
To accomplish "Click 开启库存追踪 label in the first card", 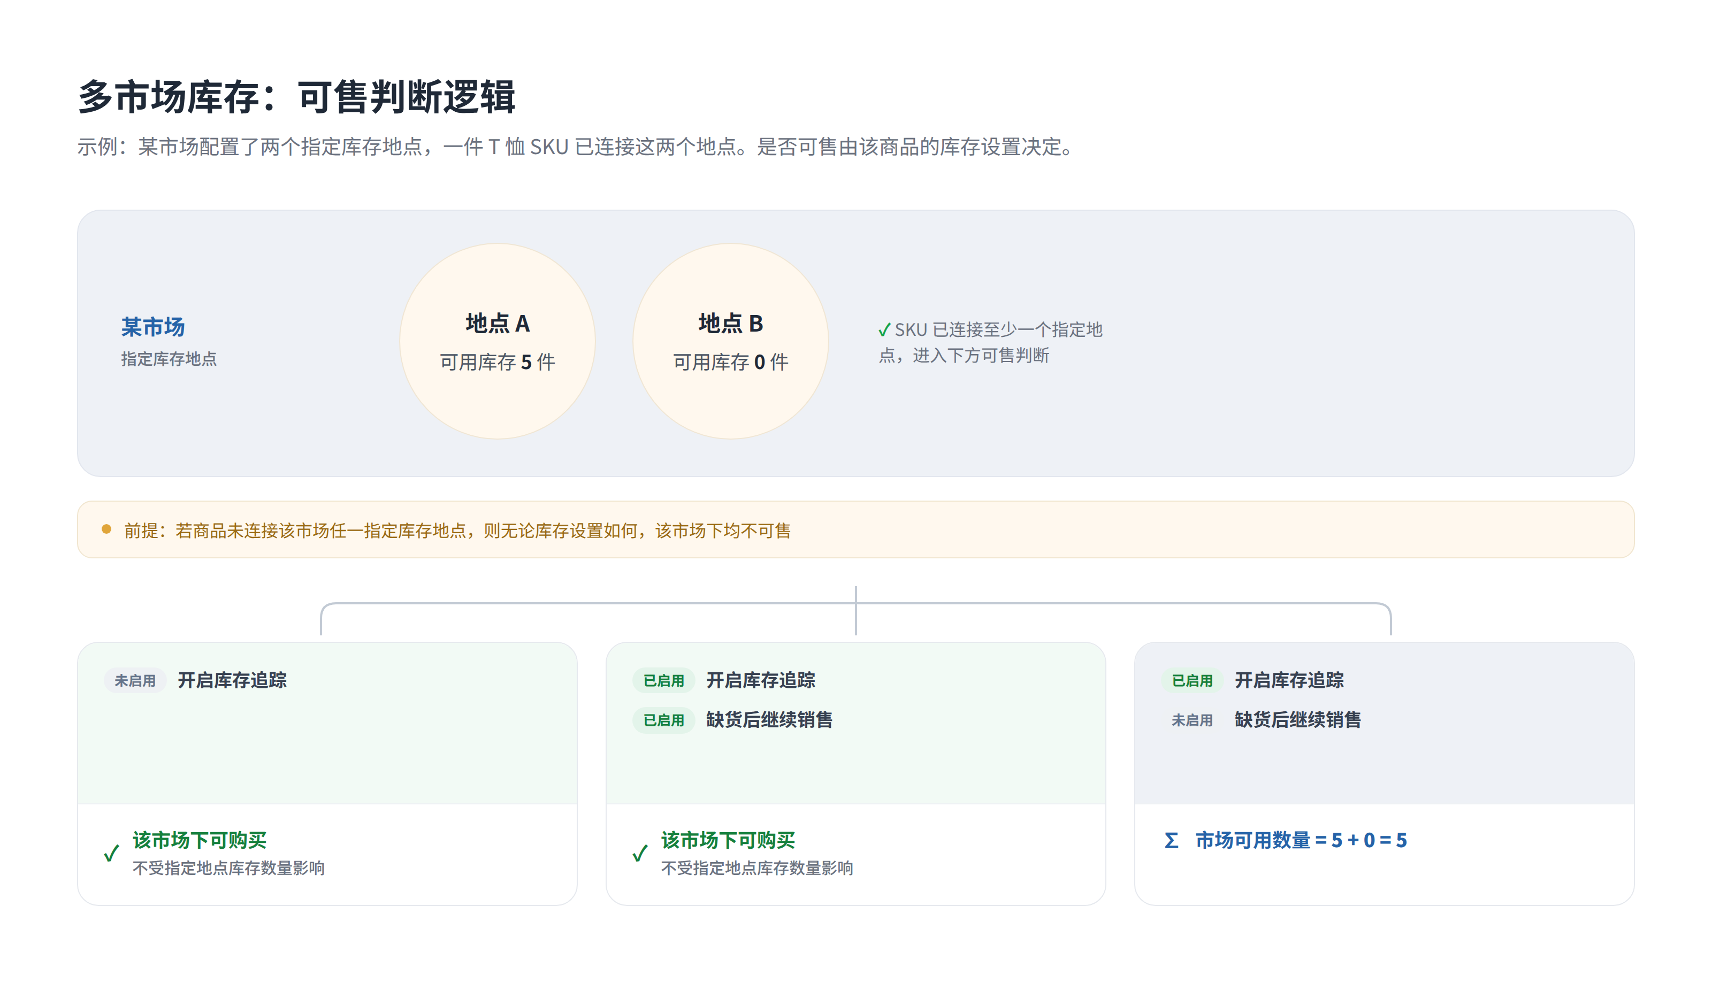I will click(232, 680).
